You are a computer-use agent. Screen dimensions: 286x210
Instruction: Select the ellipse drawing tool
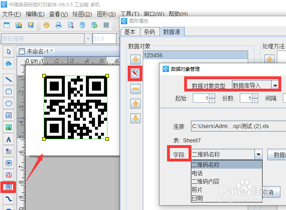(9, 103)
